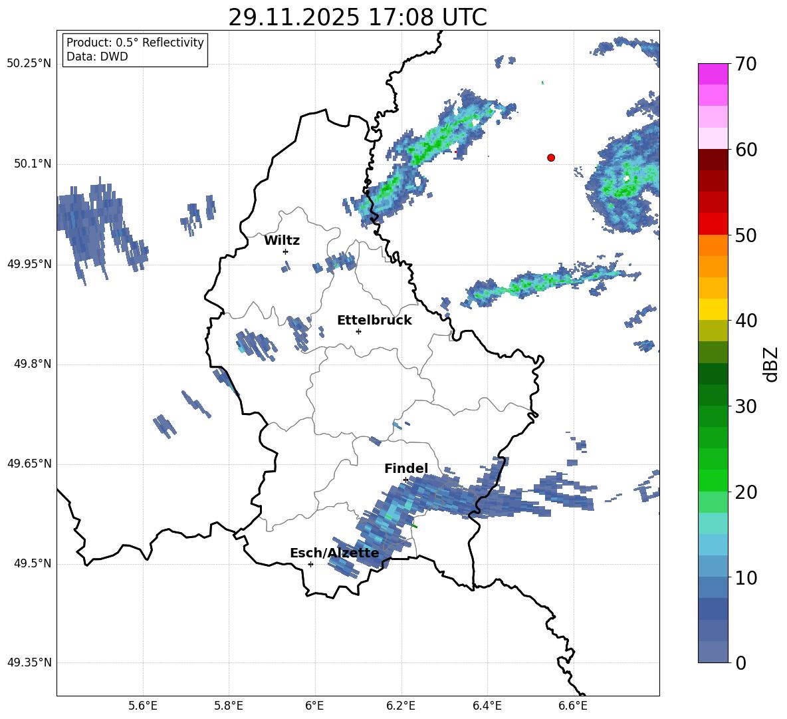Click the 30 colorbar tick label
This screenshot has width=787, height=719.
[x=746, y=406]
